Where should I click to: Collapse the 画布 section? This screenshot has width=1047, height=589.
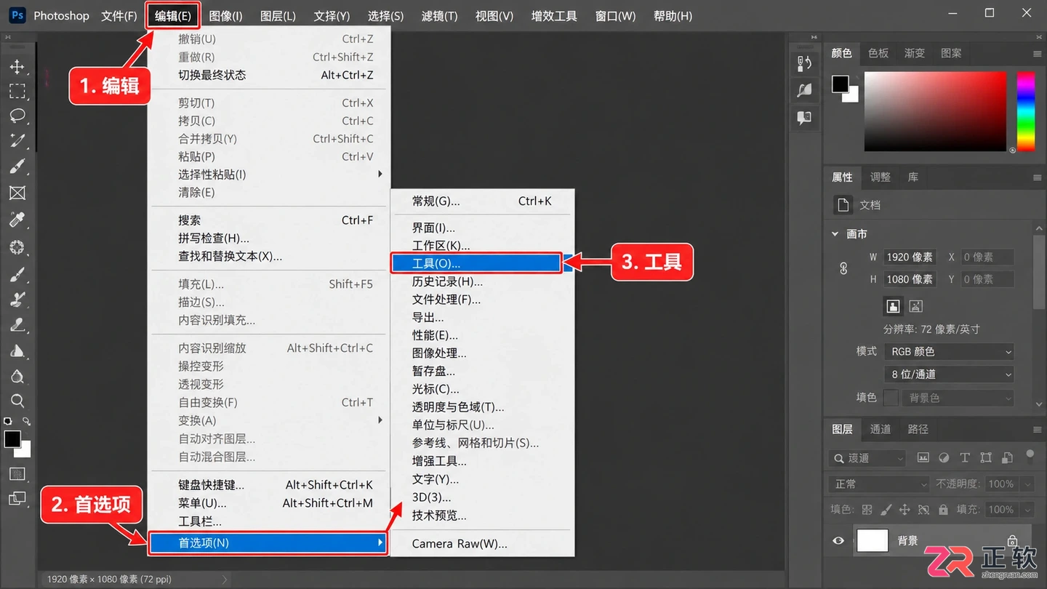click(835, 234)
